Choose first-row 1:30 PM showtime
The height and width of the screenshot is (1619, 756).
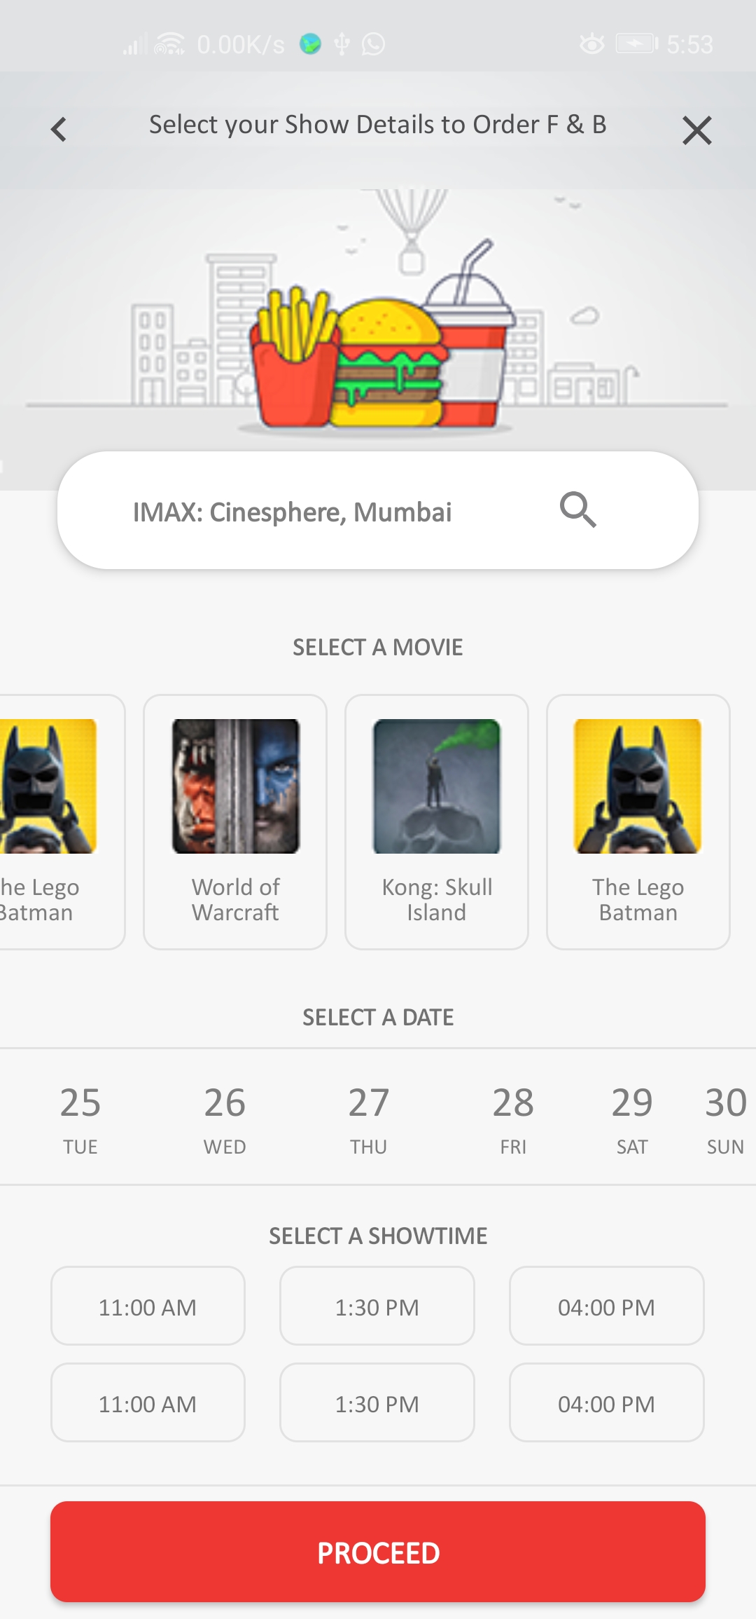(x=377, y=1306)
